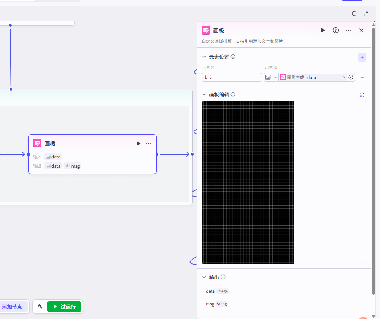
Task: Expand 画板编辑 to fullscreen
Action: [x=362, y=95]
